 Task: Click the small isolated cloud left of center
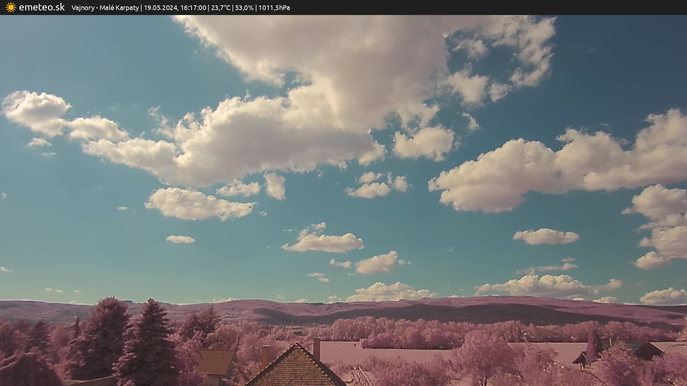(180, 239)
